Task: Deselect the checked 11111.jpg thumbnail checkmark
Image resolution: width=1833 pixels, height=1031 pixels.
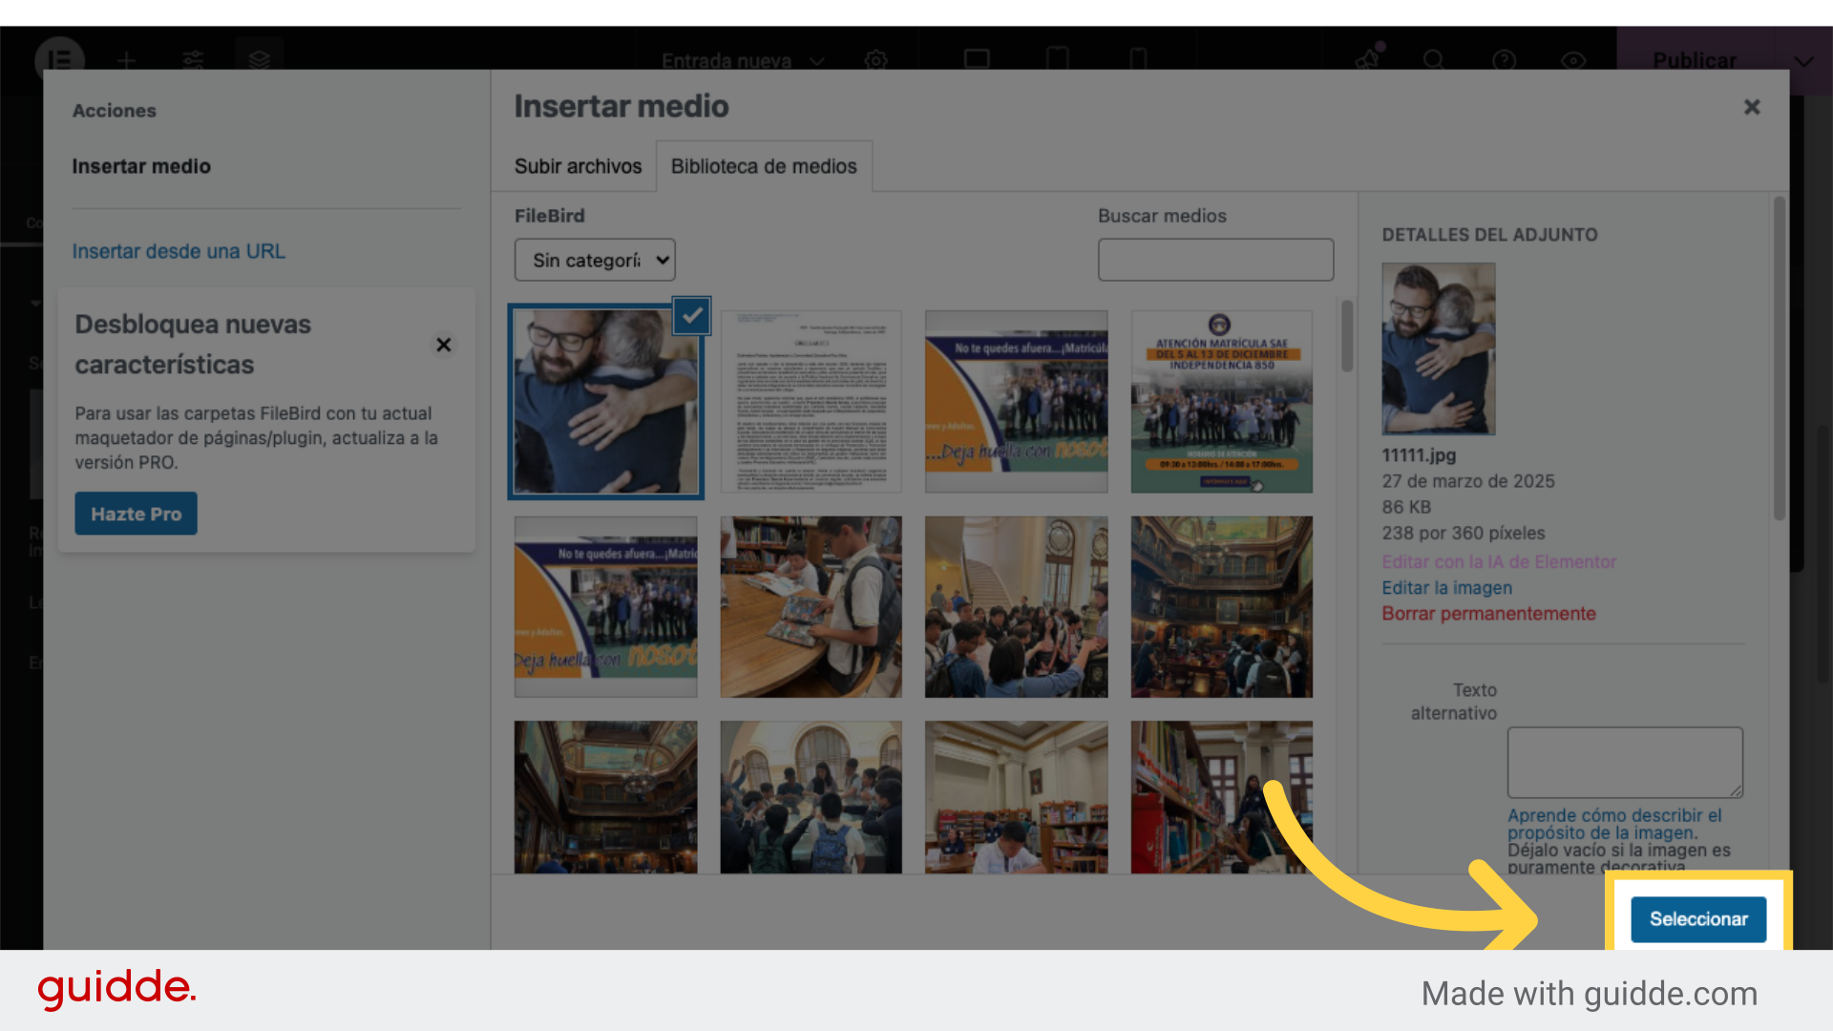Action: (692, 315)
